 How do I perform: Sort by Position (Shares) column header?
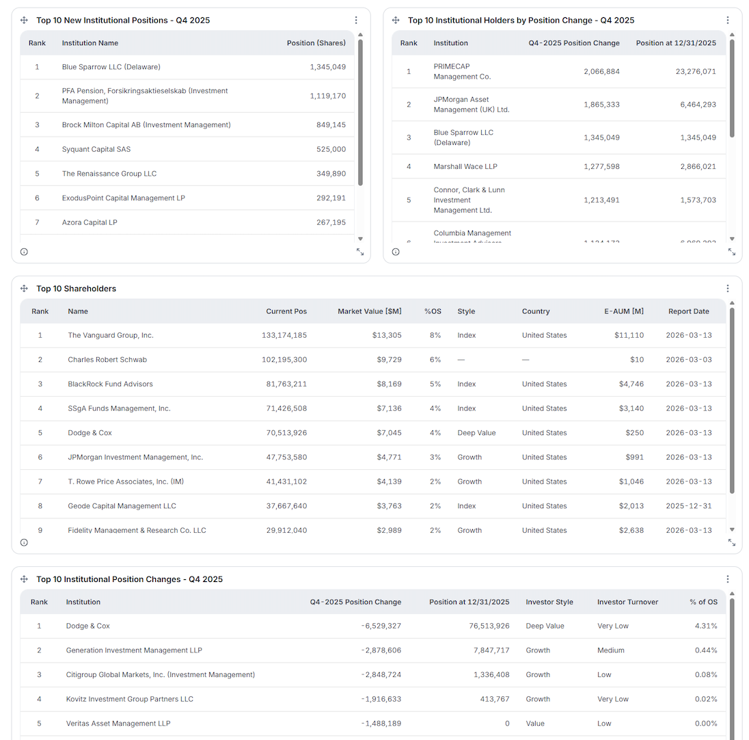point(316,43)
